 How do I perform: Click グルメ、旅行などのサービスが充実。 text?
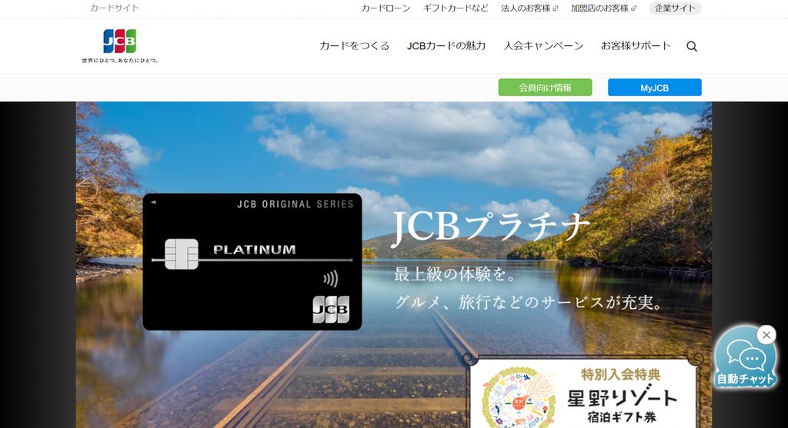point(529,301)
